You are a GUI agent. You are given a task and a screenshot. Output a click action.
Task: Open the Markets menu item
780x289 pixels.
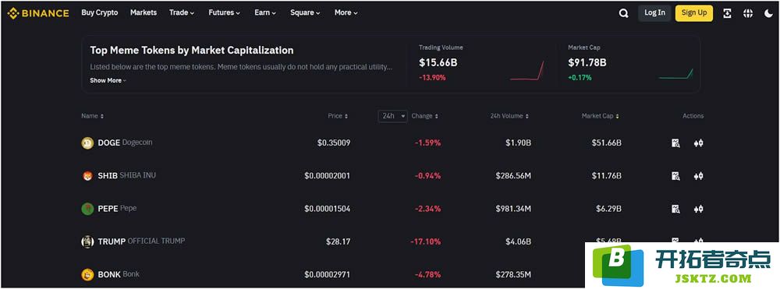144,13
